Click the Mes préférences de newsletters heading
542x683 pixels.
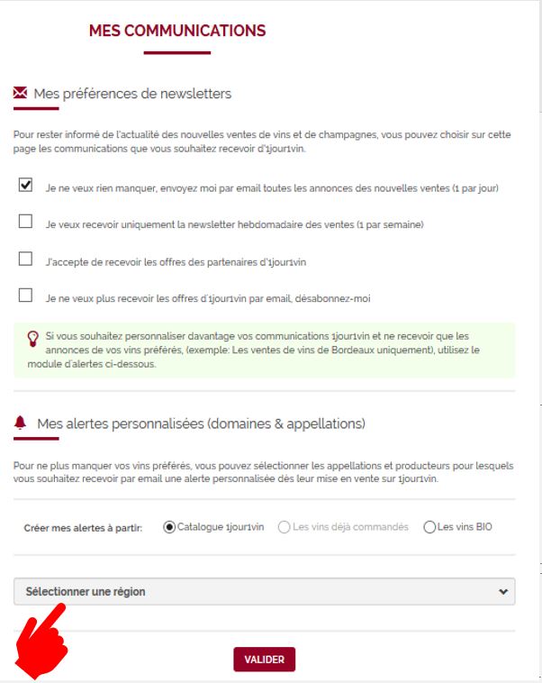coord(132,94)
